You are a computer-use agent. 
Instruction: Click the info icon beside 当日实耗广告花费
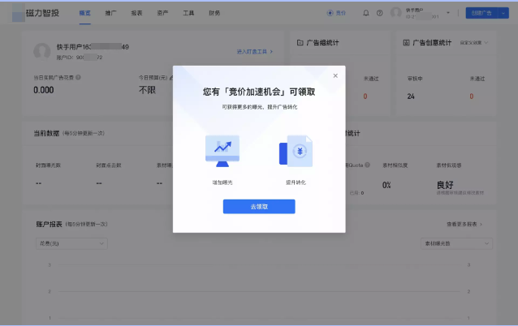(x=78, y=77)
